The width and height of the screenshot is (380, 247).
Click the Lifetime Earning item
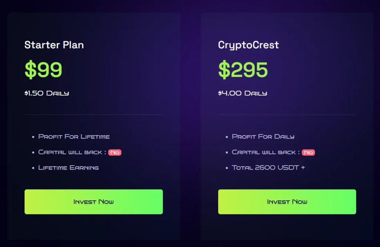69,168
